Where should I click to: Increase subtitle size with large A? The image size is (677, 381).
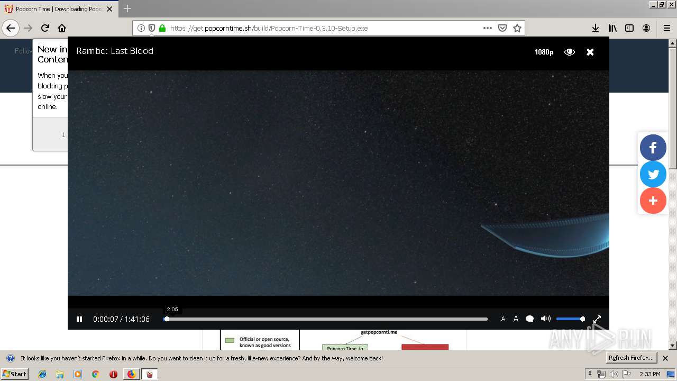[516, 319]
